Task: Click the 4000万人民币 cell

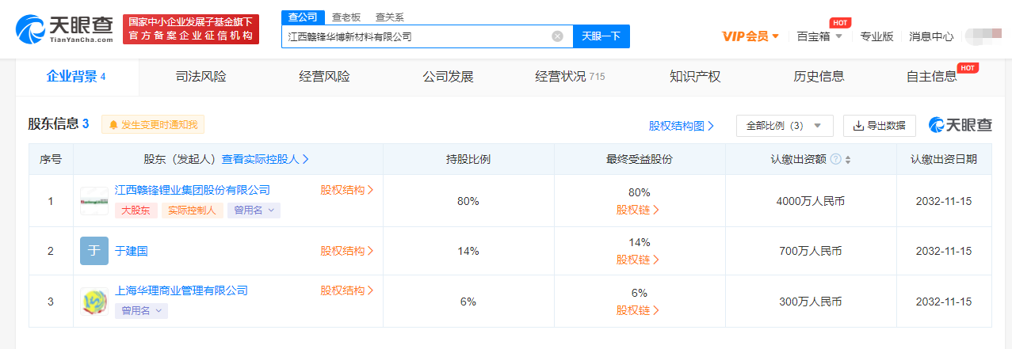Action: tap(811, 201)
